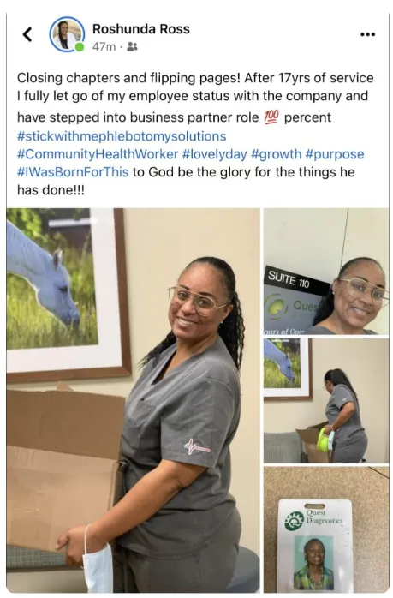Click the green online status dot

click(x=80, y=48)
